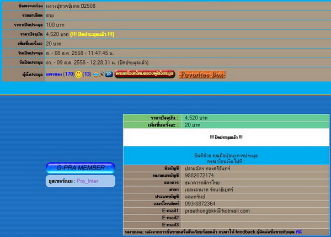Click the auction-closed notice in the white box
The image size is (331, 237).
[226, 137]
